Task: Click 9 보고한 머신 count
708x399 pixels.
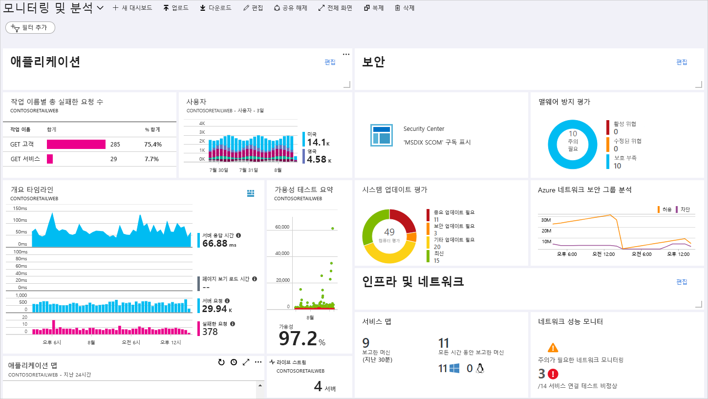Action: click(366, 343)
